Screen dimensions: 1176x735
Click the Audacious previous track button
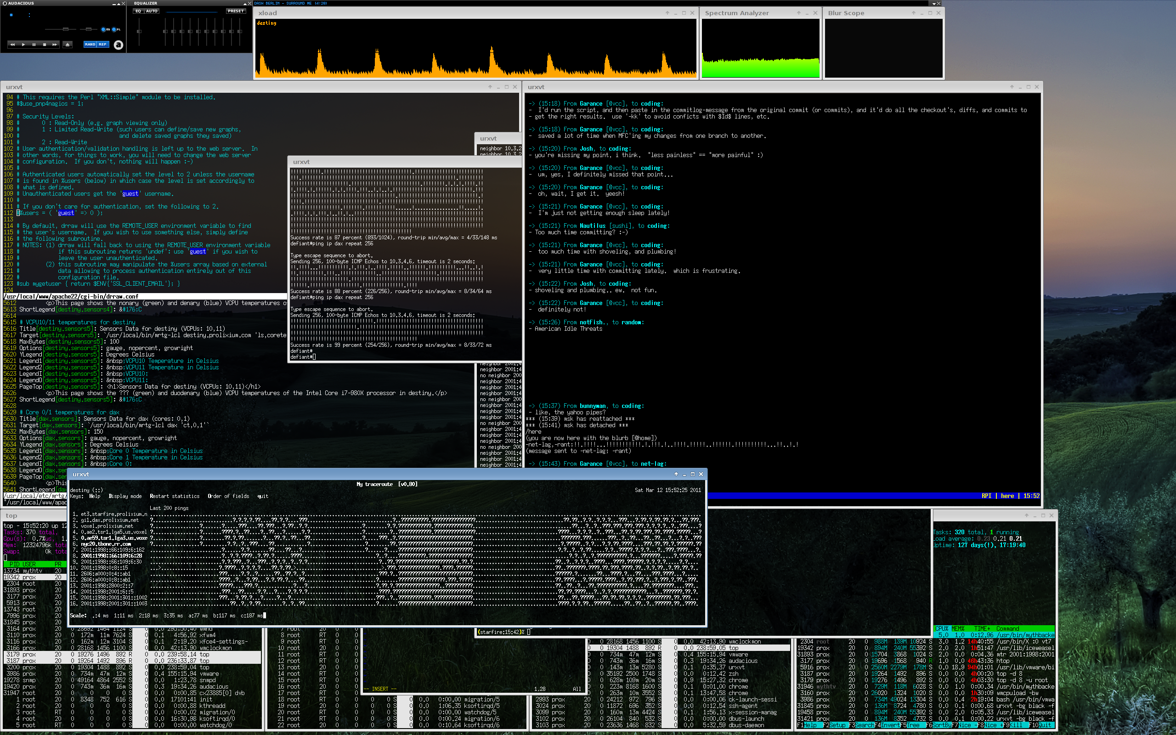tap(13, 44)
